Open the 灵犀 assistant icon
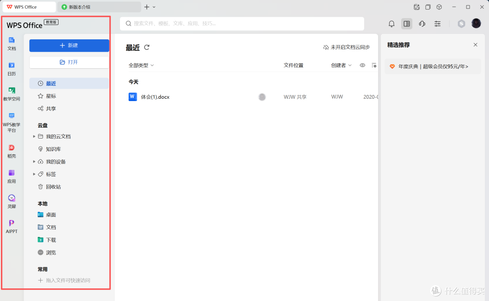Image resolution: width=489 pixels, height=301 pixels. pos(11,201)
